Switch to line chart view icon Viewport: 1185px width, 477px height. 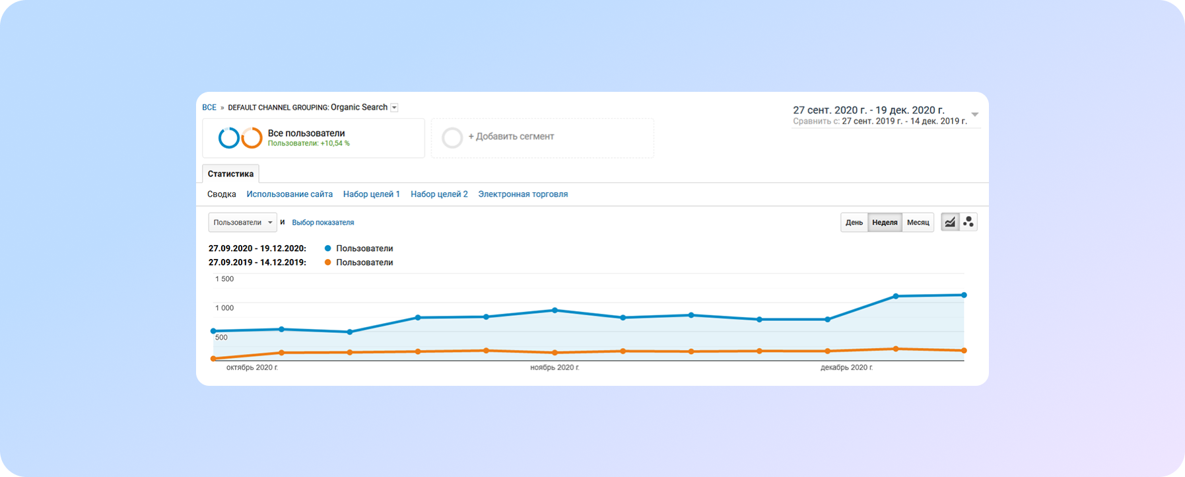pyautogui.click(x=949, y=223)
